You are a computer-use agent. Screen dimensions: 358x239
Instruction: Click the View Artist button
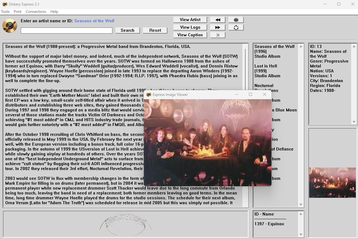pos(190,20)
